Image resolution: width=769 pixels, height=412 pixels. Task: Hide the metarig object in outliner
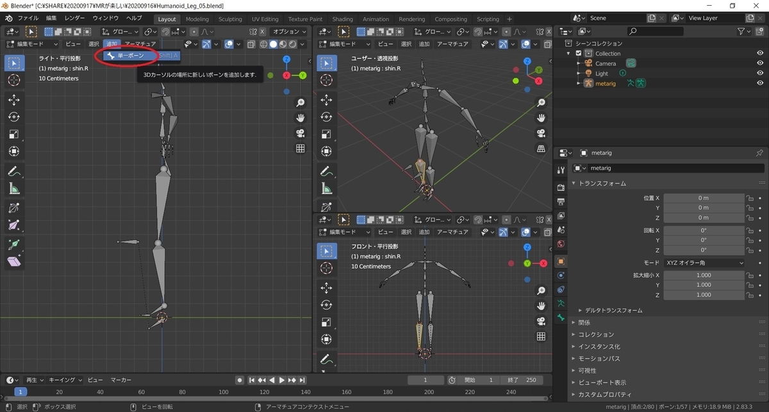click(x=760, y=83)
